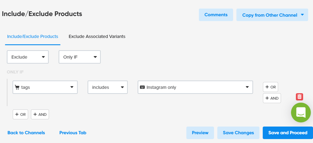Add AND group below the rule block
The height and width of the screenshot is (143, 313).
click(x=40, y=114)
